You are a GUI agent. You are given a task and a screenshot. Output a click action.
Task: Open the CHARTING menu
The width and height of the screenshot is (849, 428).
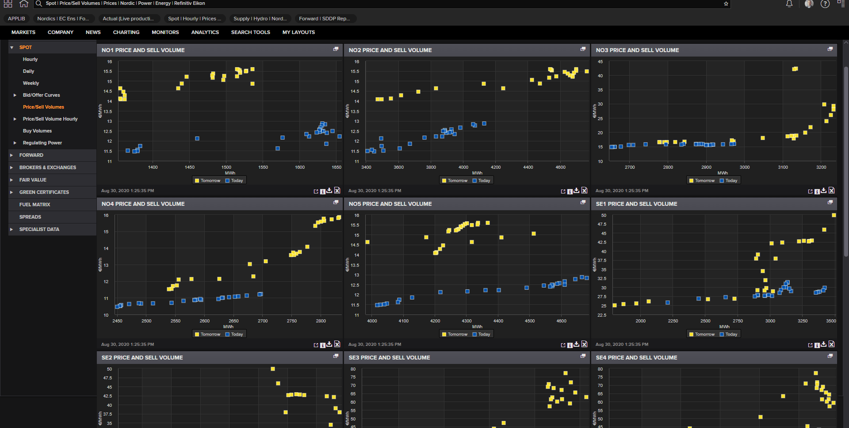126,32
